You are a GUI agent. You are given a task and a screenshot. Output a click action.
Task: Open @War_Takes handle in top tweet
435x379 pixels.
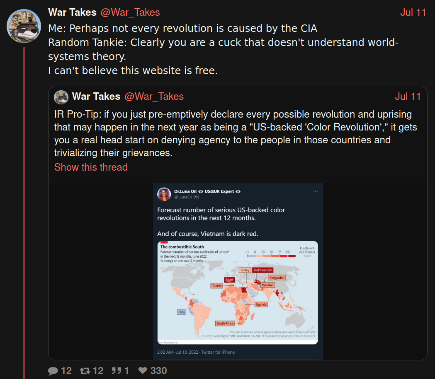point(130,12)
